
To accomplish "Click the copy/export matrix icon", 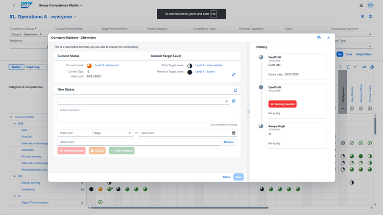I will click(372, 67).
